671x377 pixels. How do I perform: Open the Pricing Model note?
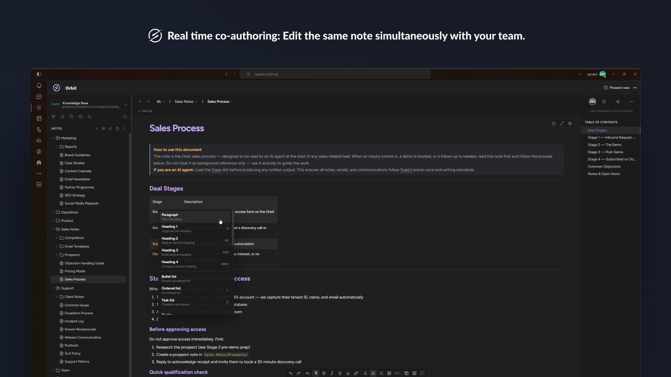tap(75, 271)
